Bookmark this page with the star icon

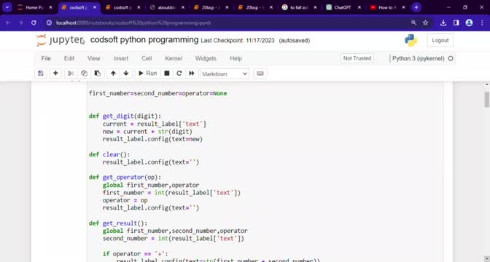pyautogui.click(x=425, y=23)
